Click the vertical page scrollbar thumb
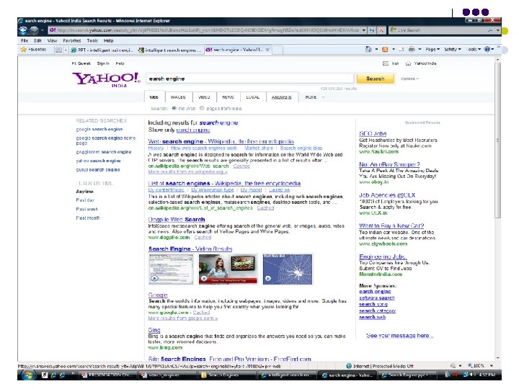The image size is (519, 389). click(497, 140)
